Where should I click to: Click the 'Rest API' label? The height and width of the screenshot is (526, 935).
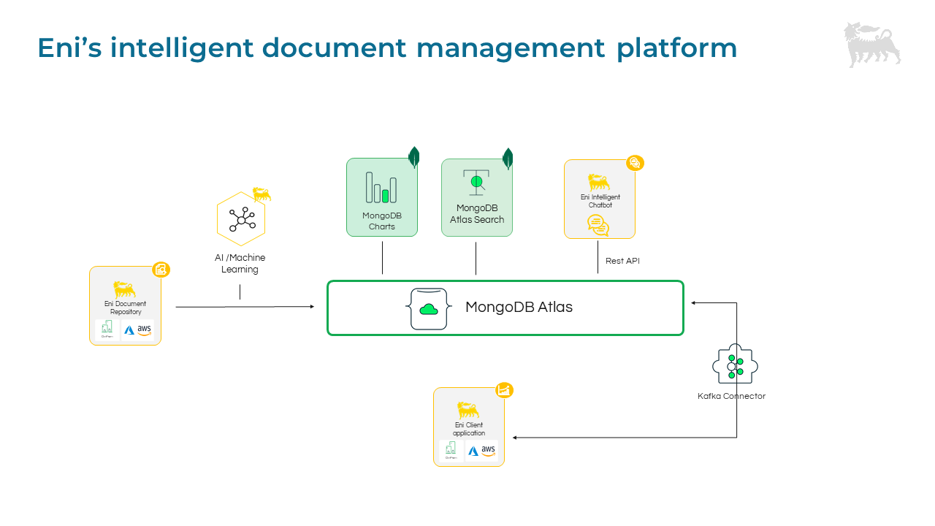tap(622, 261)
